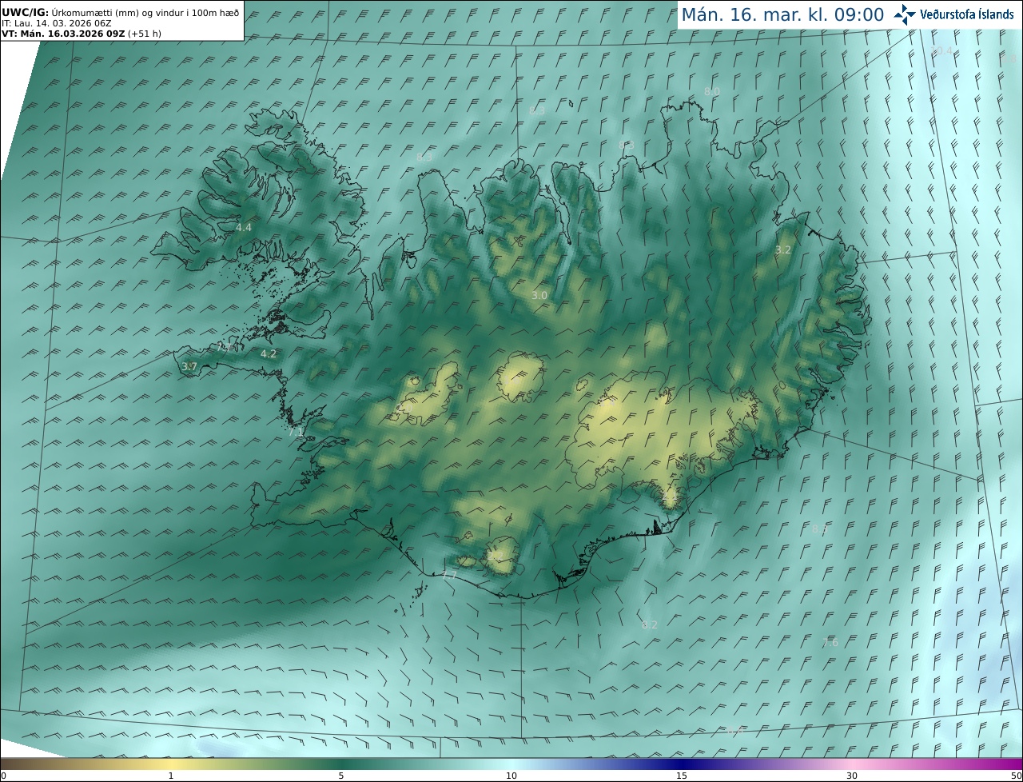Click the 3.2 value in east Iceland
Screen dimensions: 1023x782
point(783,250)
